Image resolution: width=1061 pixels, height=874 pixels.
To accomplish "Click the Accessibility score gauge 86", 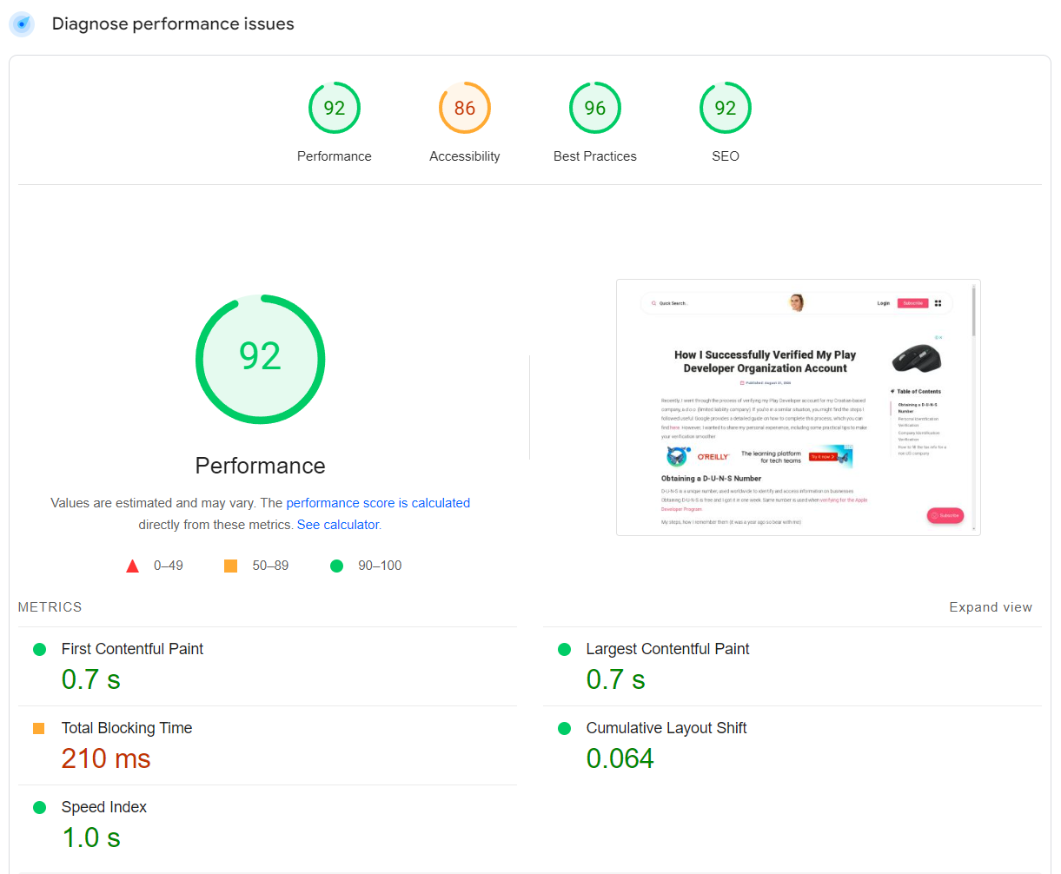I will [465, 108].
